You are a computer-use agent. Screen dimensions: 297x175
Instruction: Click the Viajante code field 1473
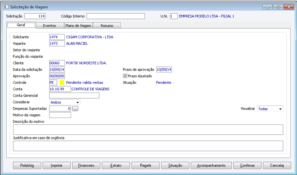tap(57, 43)
